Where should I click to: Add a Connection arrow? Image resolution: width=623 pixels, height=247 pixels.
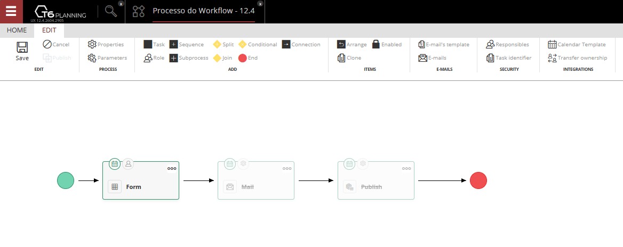(301, 44)
